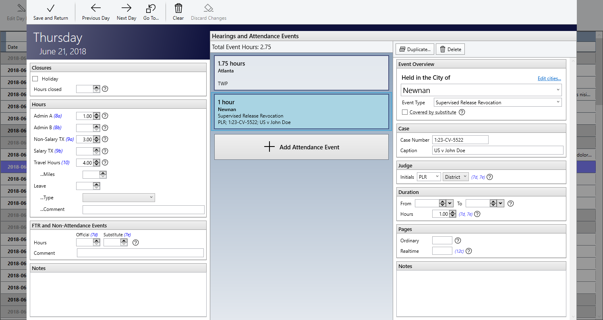The image size is (603, 320).
Task: Click 12c reference link beside Realtime
Action: click(459, 251)
